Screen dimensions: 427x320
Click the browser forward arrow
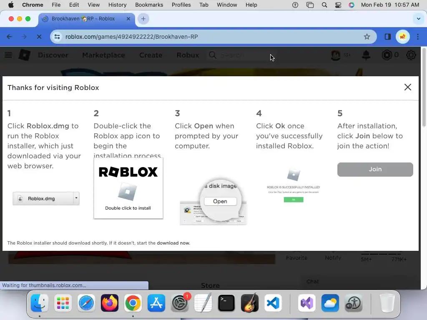(24, 37)
